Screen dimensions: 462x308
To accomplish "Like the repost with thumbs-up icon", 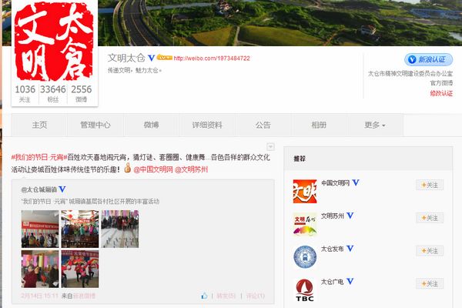I will coord(204,296).
